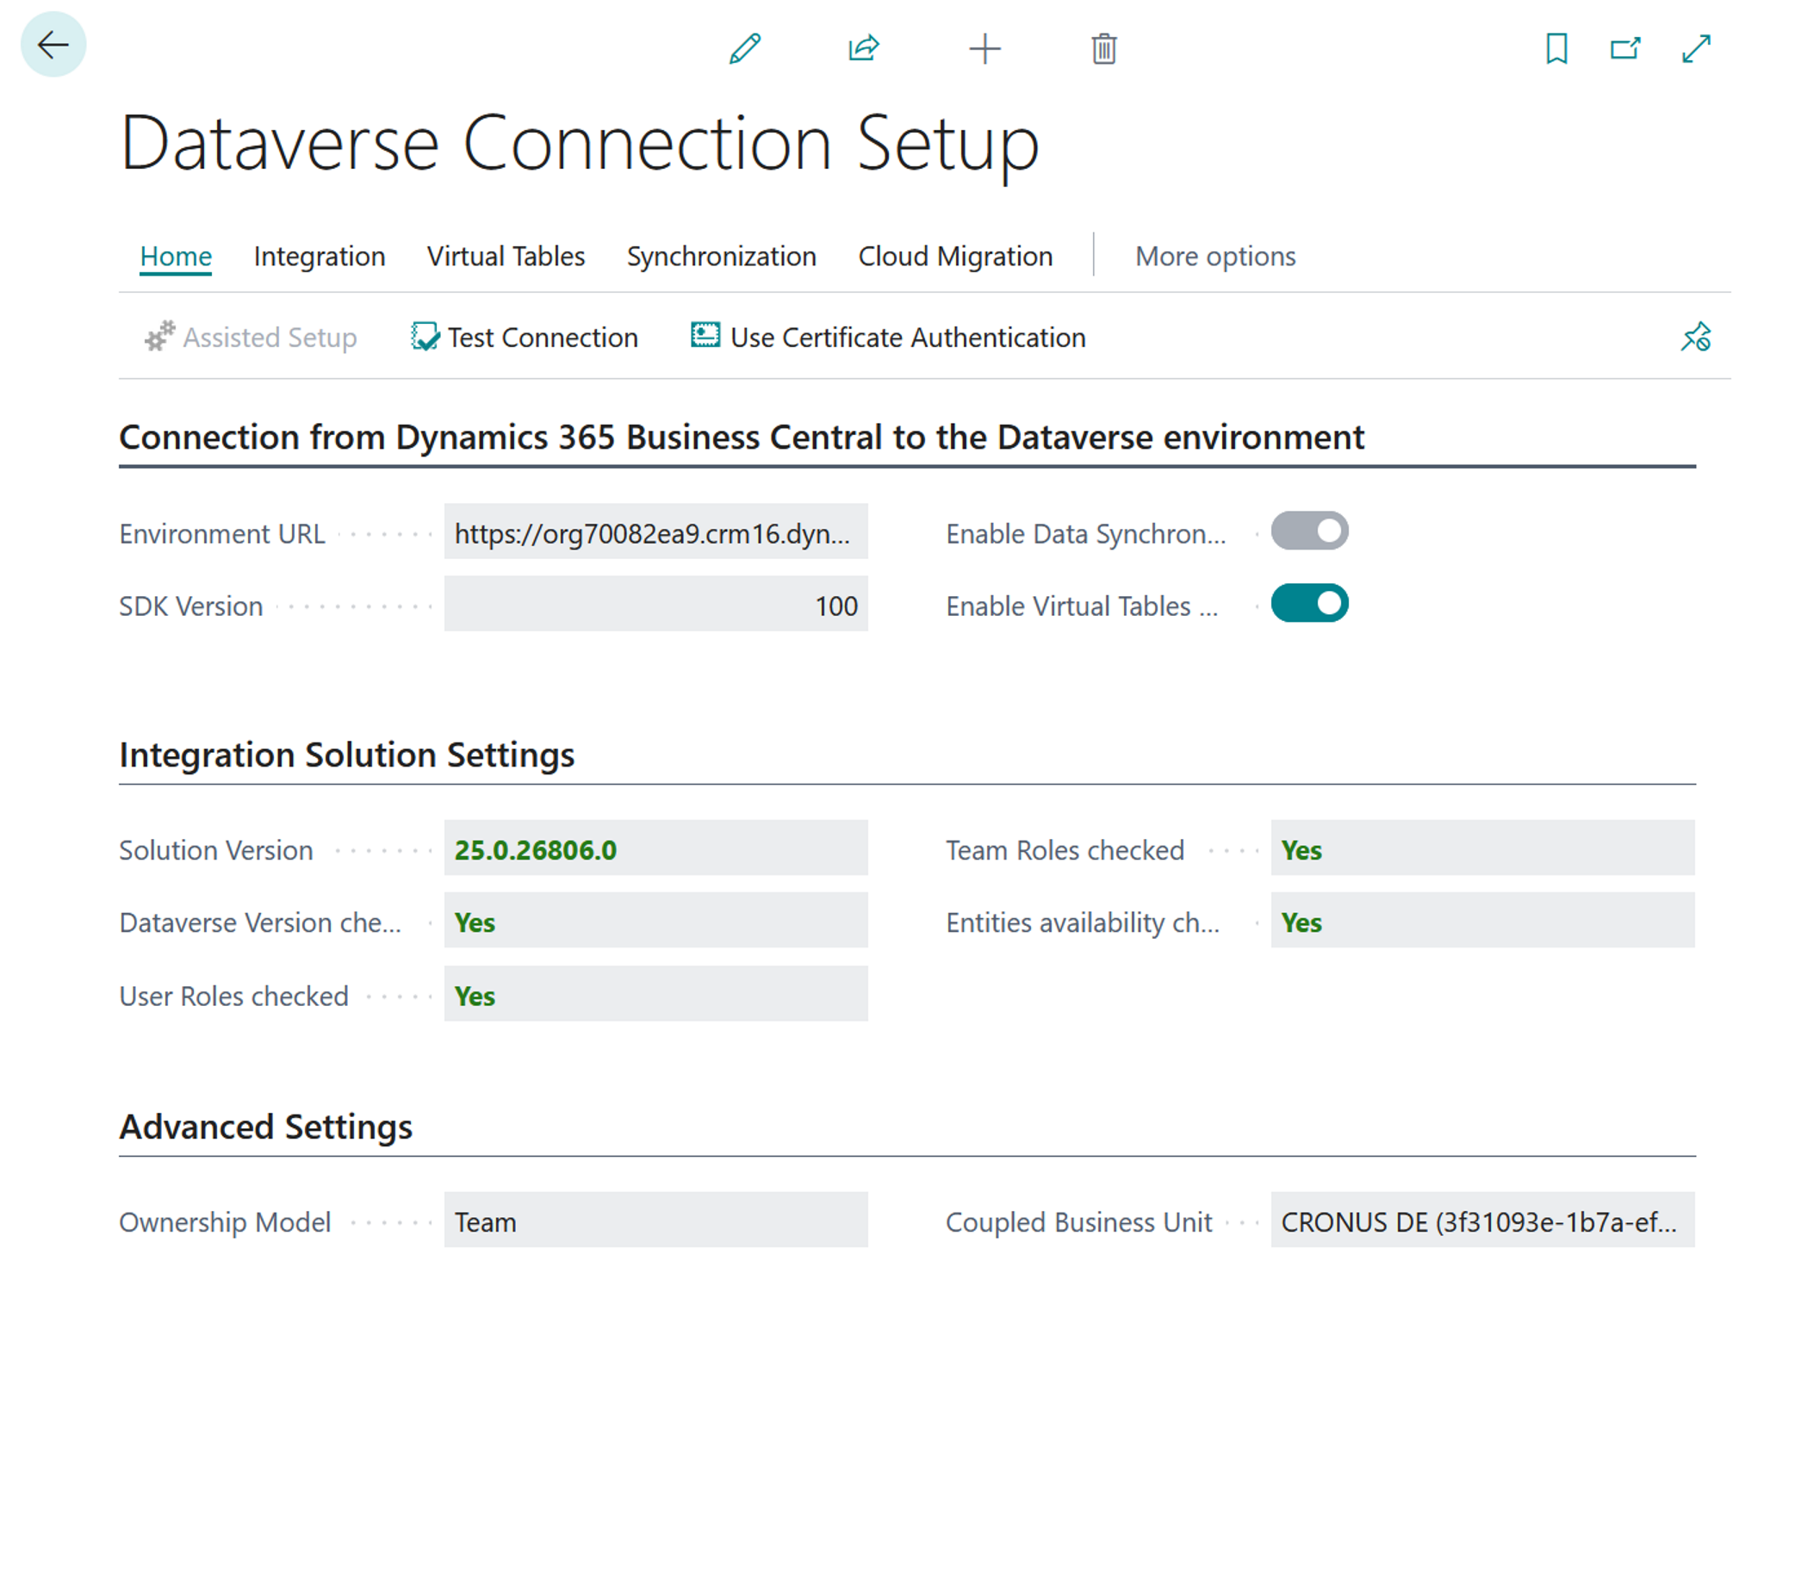Toggle Enable Data Synchronization switch
This screenshot has height=1596, width=1801.
pyautogui.click(x=1309, y=531)
